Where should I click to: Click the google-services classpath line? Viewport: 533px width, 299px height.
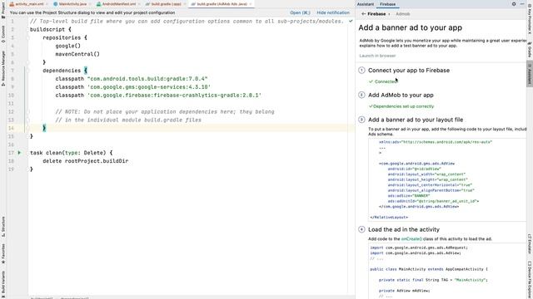pyautogui.click(x=133, y=86)
